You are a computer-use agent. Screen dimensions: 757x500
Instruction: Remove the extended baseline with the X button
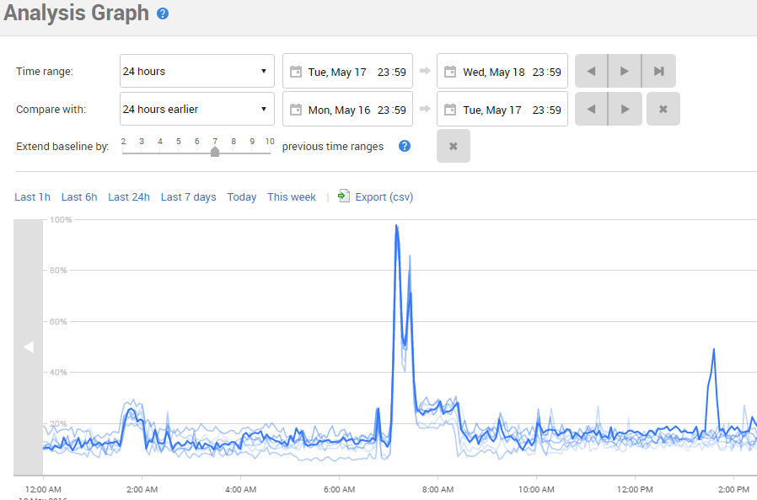(x=453, y=146)
